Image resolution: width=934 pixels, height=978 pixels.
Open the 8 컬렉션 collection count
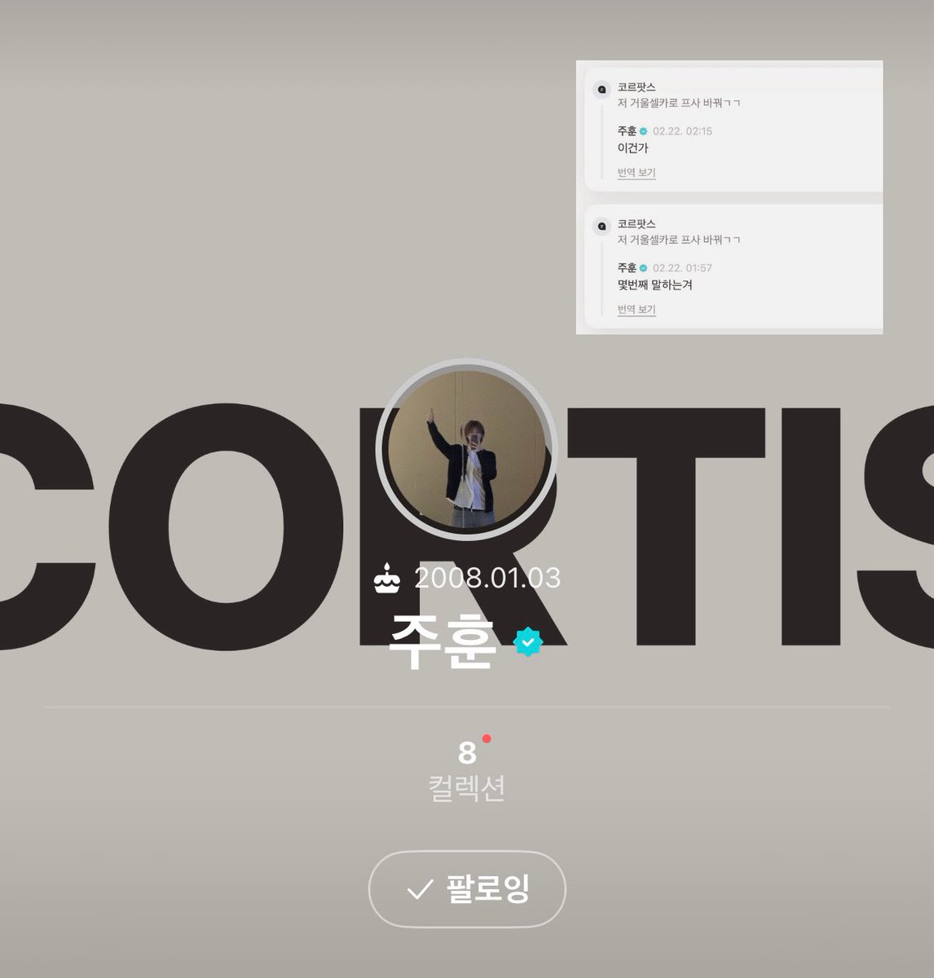click(x=467, y=770)
